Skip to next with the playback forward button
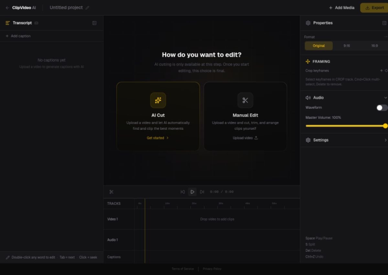The width and height of the screenshot is (388, 275). [202, 192]
